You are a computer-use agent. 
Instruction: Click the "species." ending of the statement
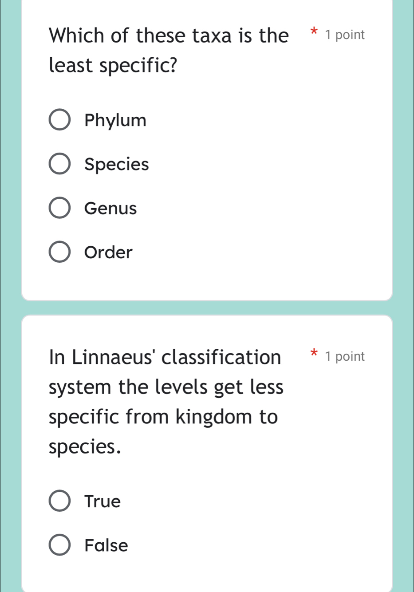[85, 447]
